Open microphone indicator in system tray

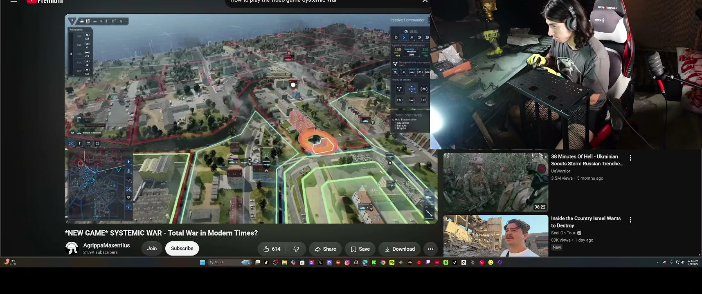671,263
